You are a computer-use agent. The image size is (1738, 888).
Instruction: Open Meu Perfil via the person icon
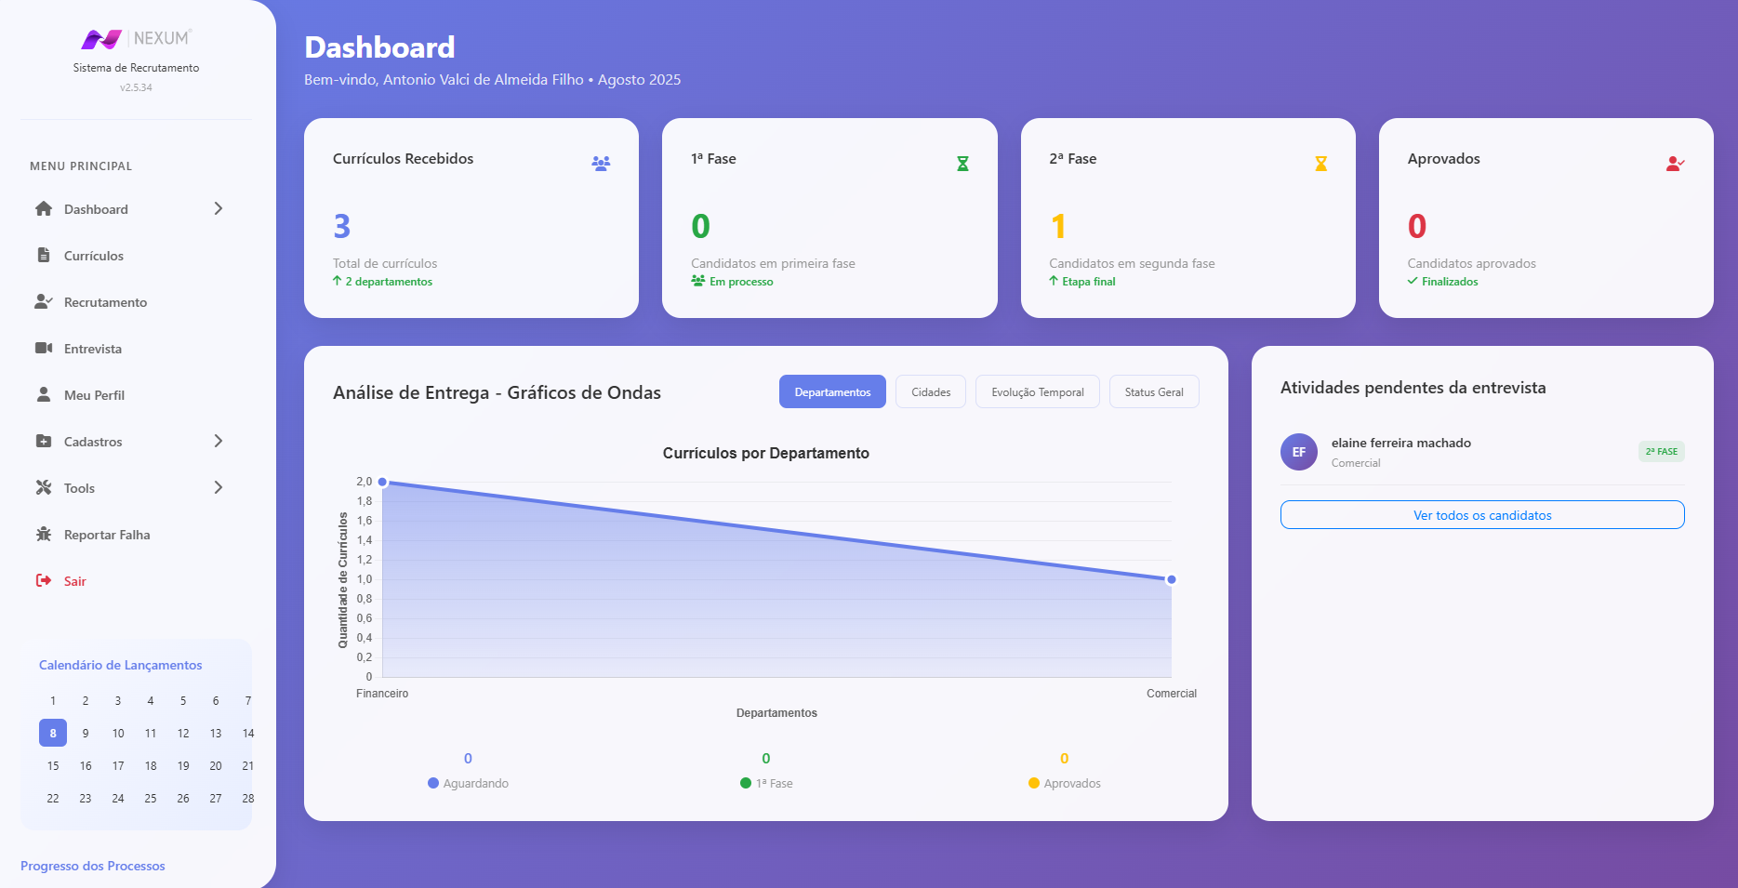tap(43, 394)
